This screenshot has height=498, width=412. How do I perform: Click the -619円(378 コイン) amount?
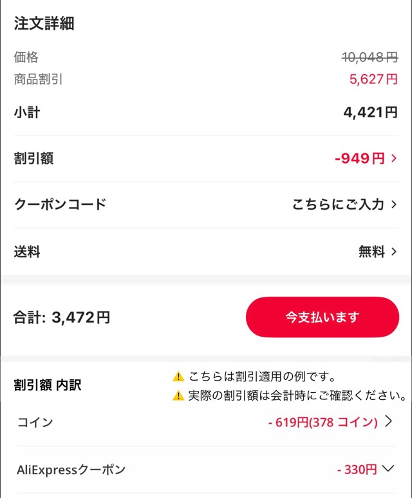(x=323, y=423)
